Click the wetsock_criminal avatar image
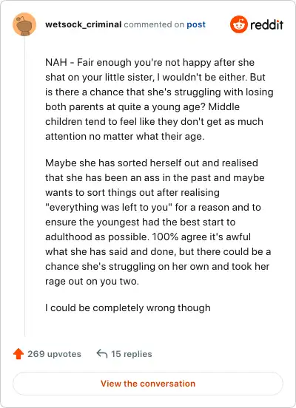This screenshot has height=408, width=296. coord(24,24)
